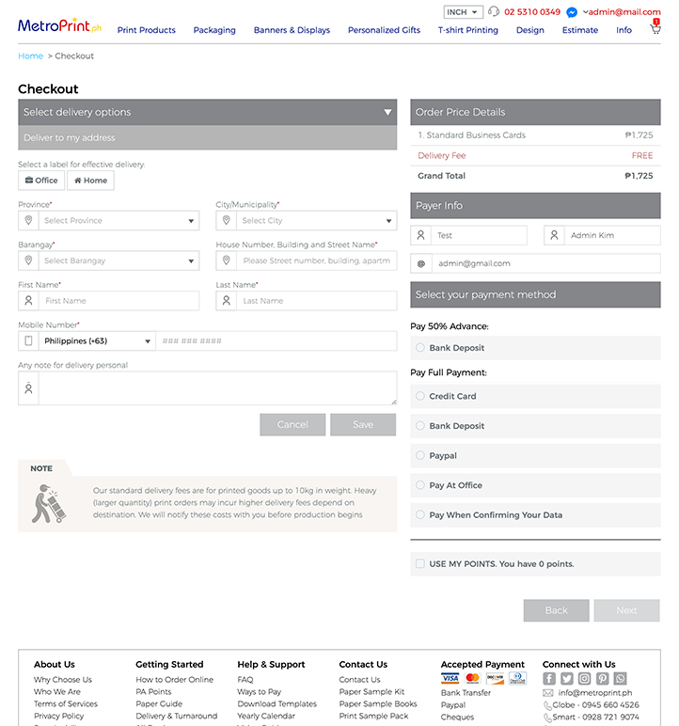Open the Pinterest icon link
The width and height of the screenshot is (679, 726).
[602, 678]
